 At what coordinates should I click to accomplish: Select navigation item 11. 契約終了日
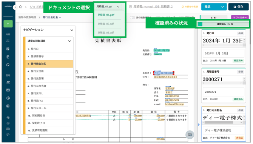pyautogui.click(x=49, y=123)
